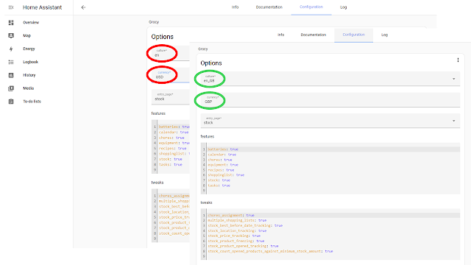
Task: Click the History chart icon
Action: click(x=11, y=75)
